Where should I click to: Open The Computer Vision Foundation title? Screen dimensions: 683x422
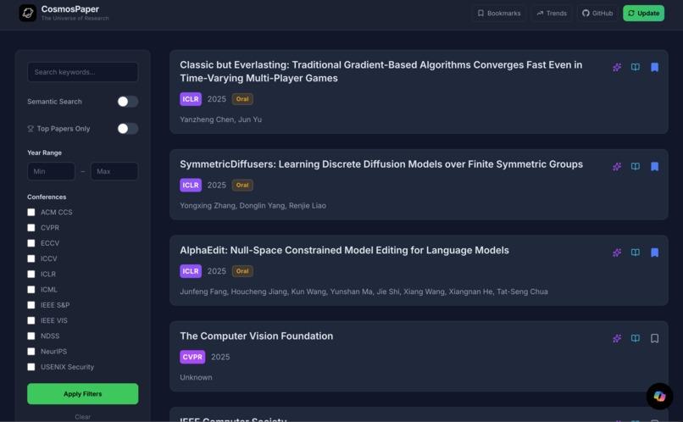[256, 336]
